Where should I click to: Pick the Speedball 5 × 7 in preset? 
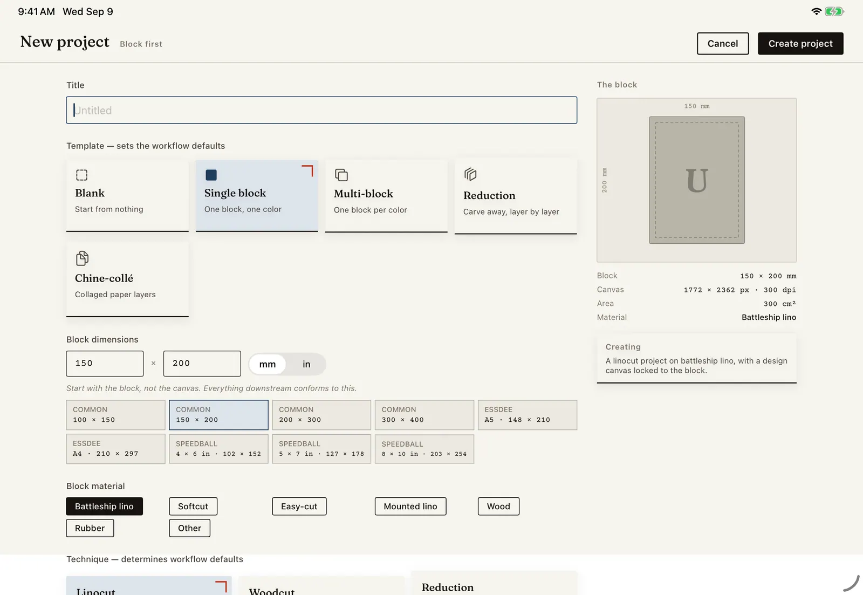click(x=321, y=449)
